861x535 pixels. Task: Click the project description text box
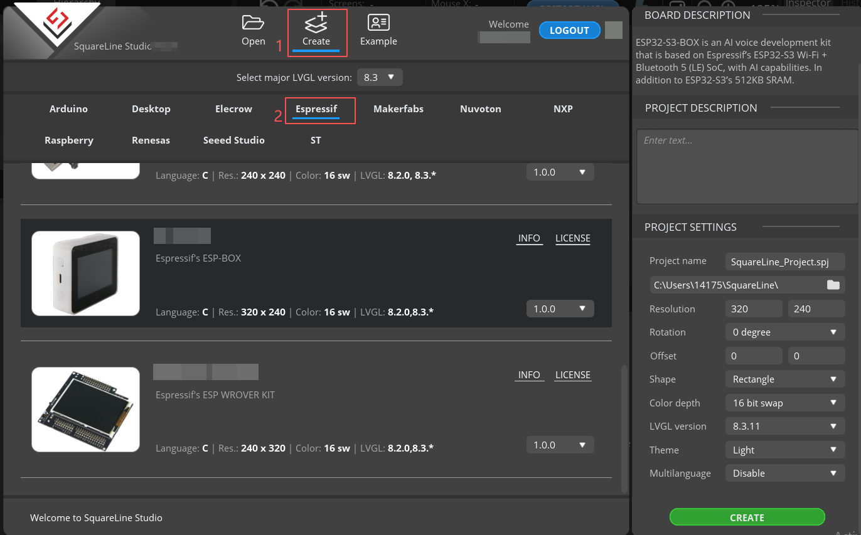(747, 166)
